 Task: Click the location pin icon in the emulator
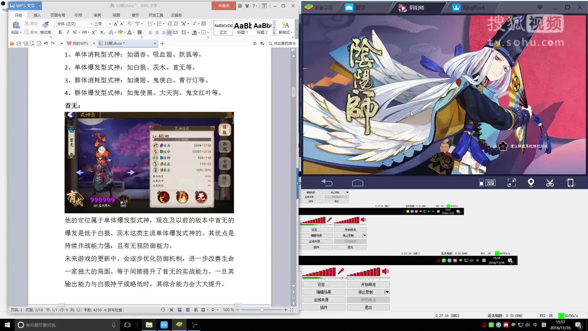click(x=531, y=183)
